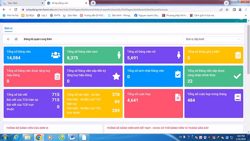Image resolution: width=250 pixels, height=141 pixels.
Task: Open the QLVBQU bookmark
Action: pos(28,15)
